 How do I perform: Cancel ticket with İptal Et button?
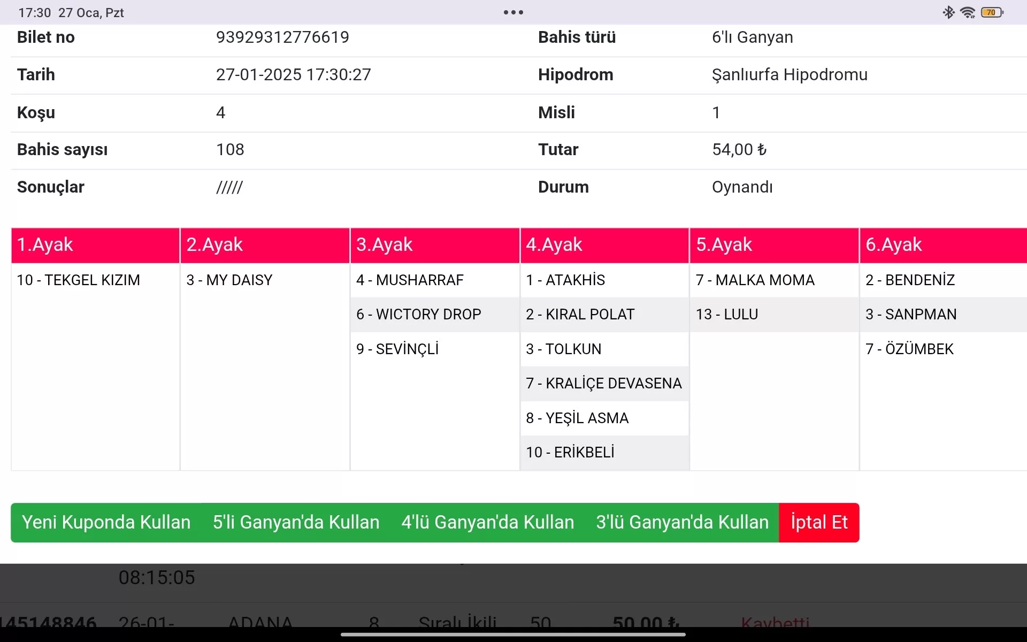[x=819, y=522]
